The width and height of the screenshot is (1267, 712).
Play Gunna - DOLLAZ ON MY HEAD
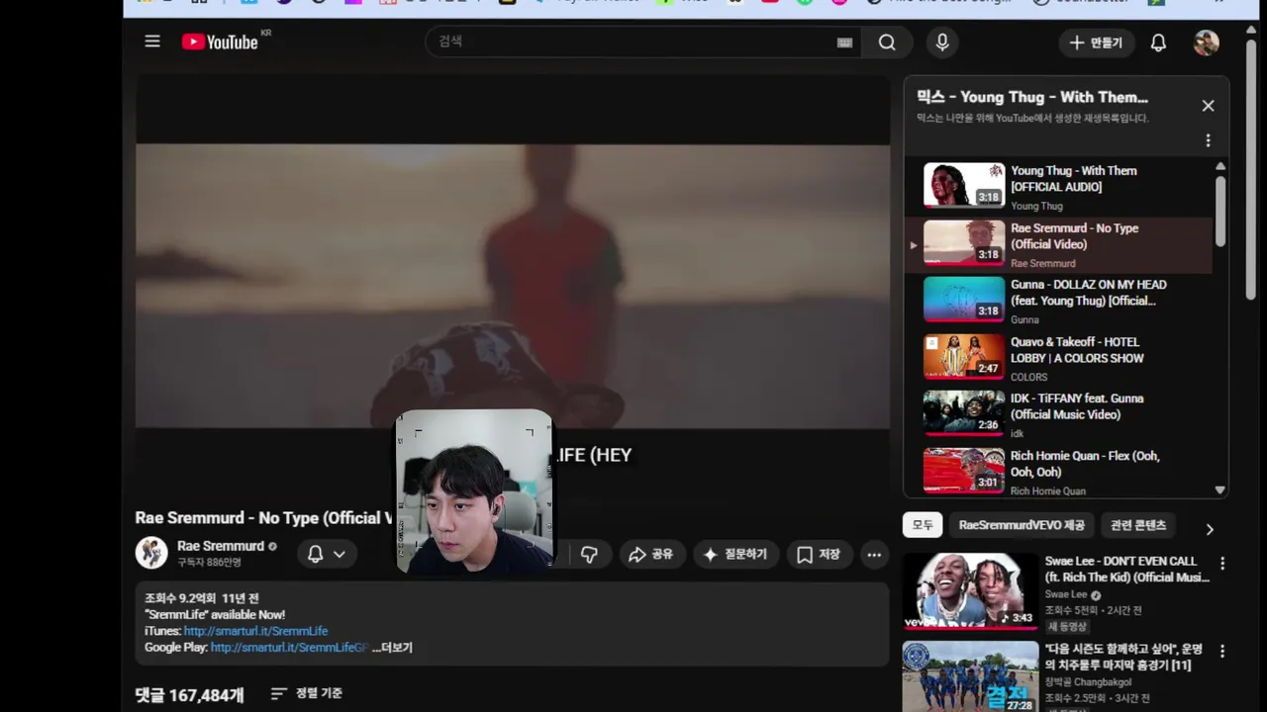[x=1059, y=301]
